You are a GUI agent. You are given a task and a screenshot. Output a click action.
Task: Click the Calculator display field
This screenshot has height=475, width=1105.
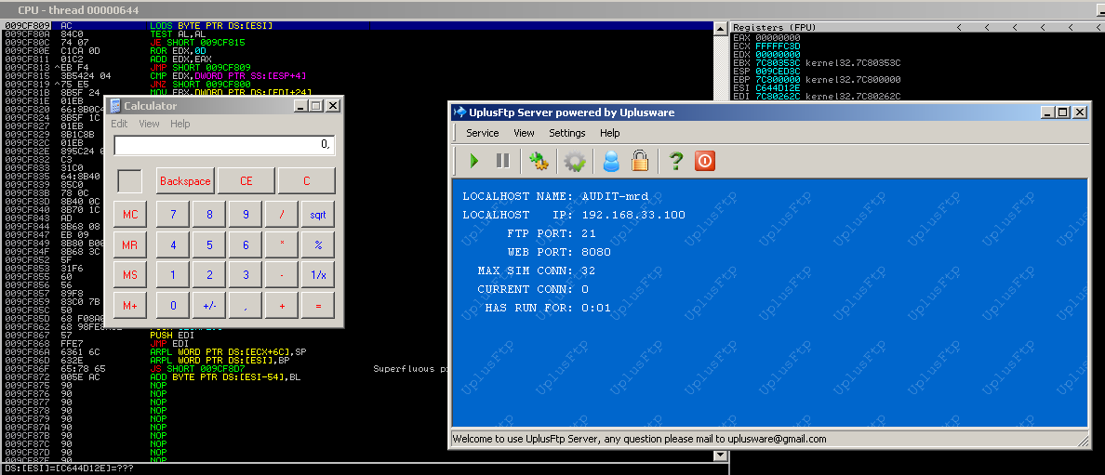[224, 144]
